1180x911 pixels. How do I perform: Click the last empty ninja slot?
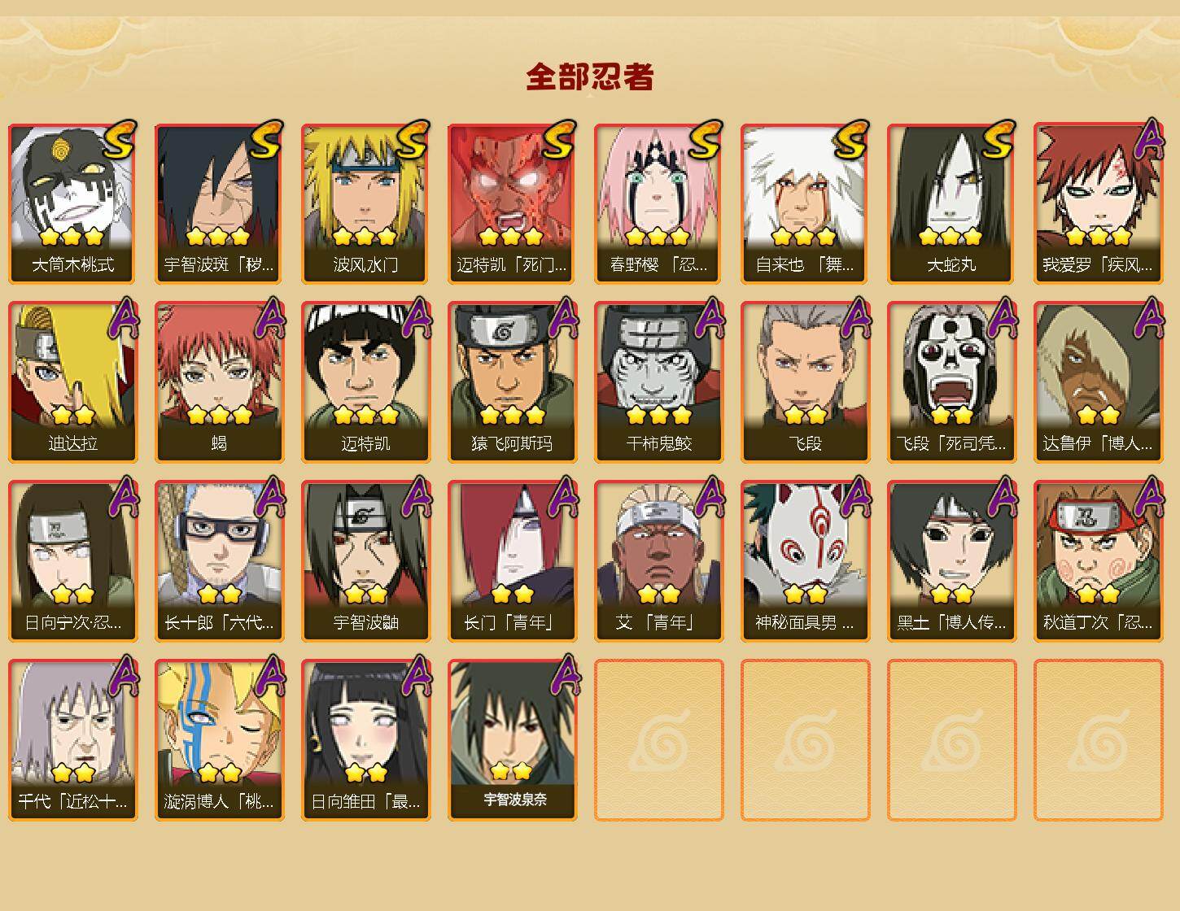(1098, 740)
